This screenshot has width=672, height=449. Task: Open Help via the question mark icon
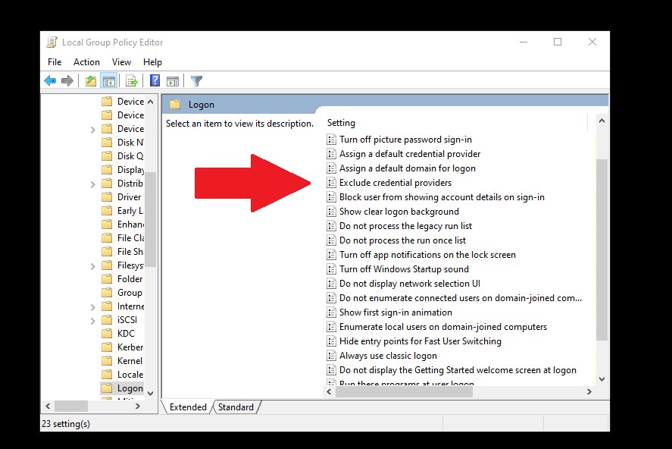click(153, 80)
